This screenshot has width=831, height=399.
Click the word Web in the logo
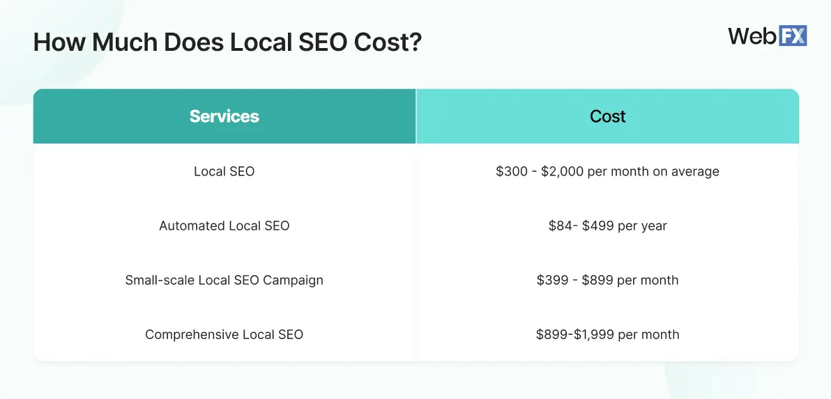tap(752, 36)
